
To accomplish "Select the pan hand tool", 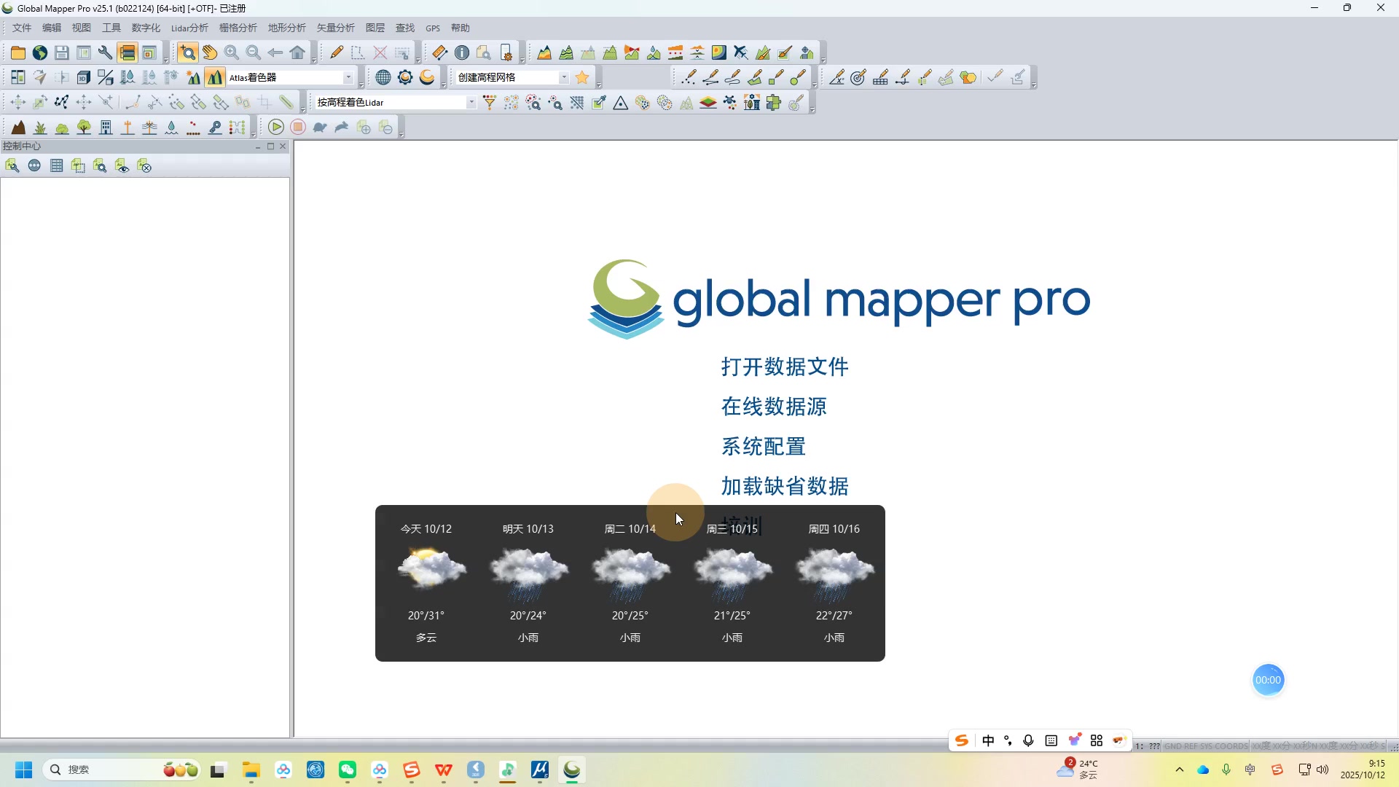I will click(210, 52).
